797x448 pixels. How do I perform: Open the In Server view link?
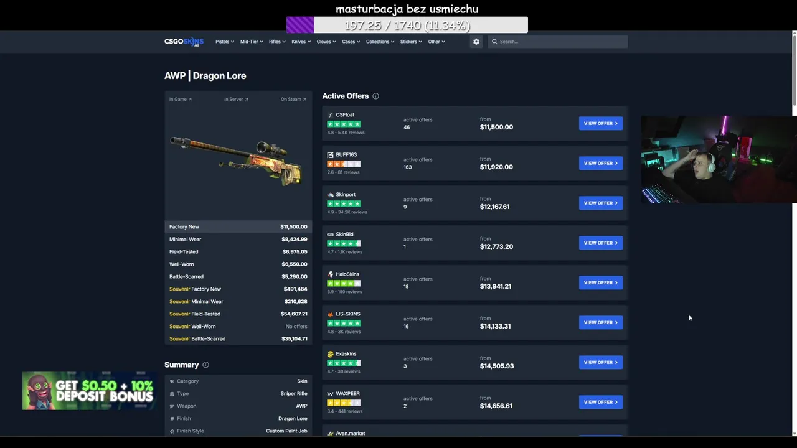pyautogui.click(x=237, y=99)
